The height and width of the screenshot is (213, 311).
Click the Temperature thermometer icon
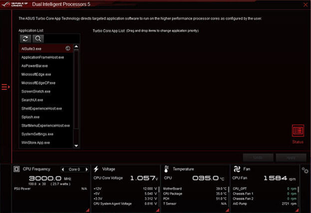[x=167, y=169]
